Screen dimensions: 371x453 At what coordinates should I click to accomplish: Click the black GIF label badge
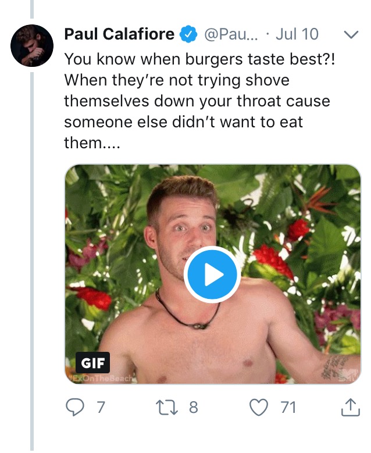pos(93,362)
